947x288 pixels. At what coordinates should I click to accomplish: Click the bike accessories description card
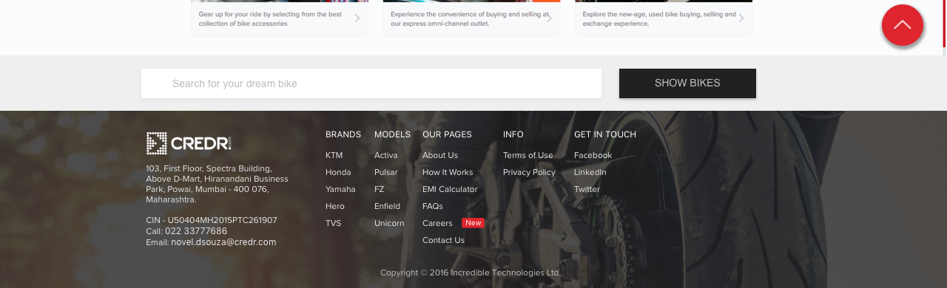click(280, 18)
